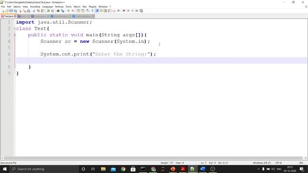The height and width of the screenshot is (173, 308).
Task: Collapse the class Test fold marker
Action: (x=15, y=29)
